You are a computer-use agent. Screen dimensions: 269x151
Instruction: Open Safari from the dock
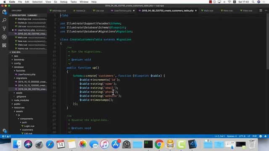point(50,144)
